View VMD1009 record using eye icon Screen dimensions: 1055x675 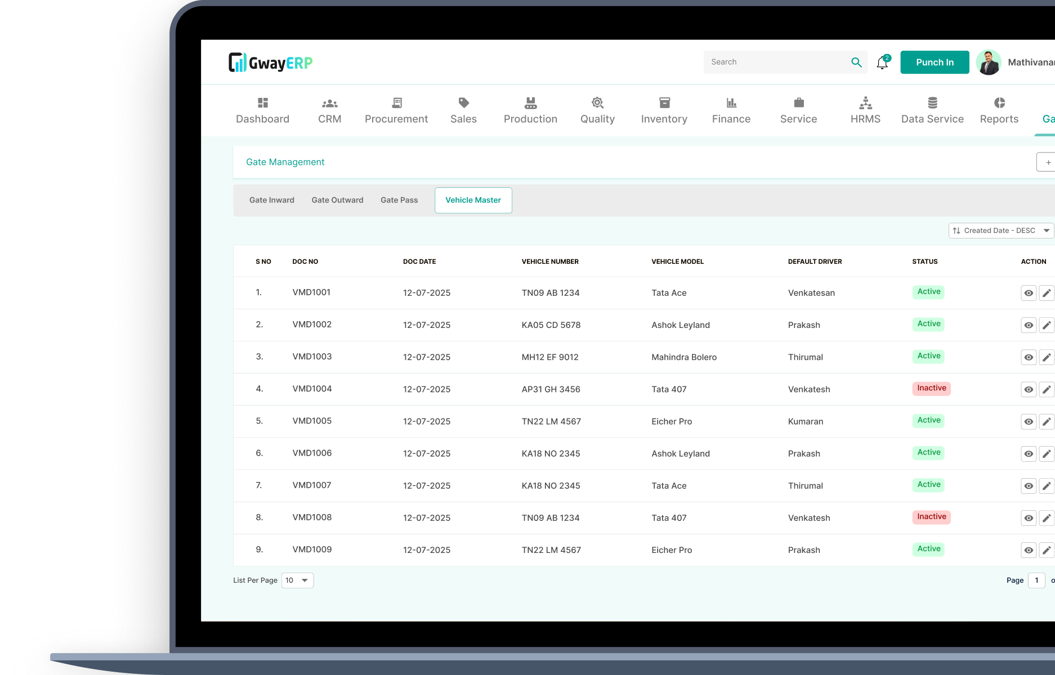(x=1029, y=550)
